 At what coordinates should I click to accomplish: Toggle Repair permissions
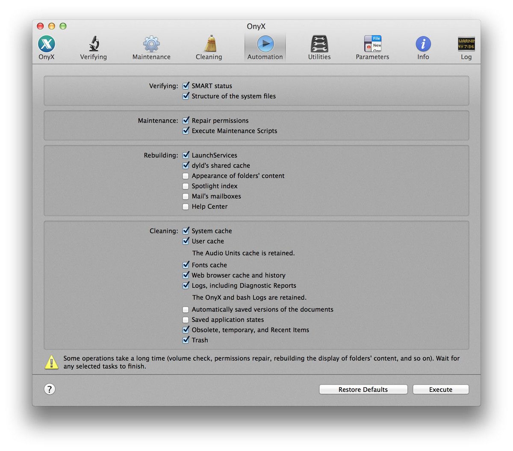(186, 120)
